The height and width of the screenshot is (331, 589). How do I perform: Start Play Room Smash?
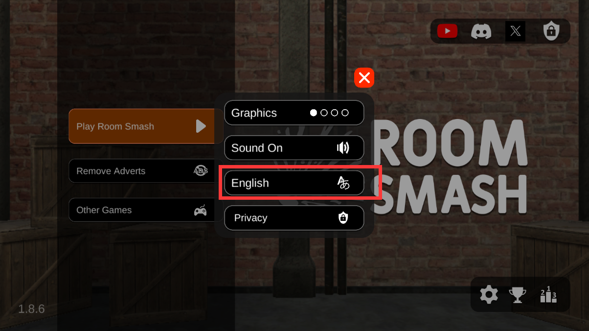142,126
